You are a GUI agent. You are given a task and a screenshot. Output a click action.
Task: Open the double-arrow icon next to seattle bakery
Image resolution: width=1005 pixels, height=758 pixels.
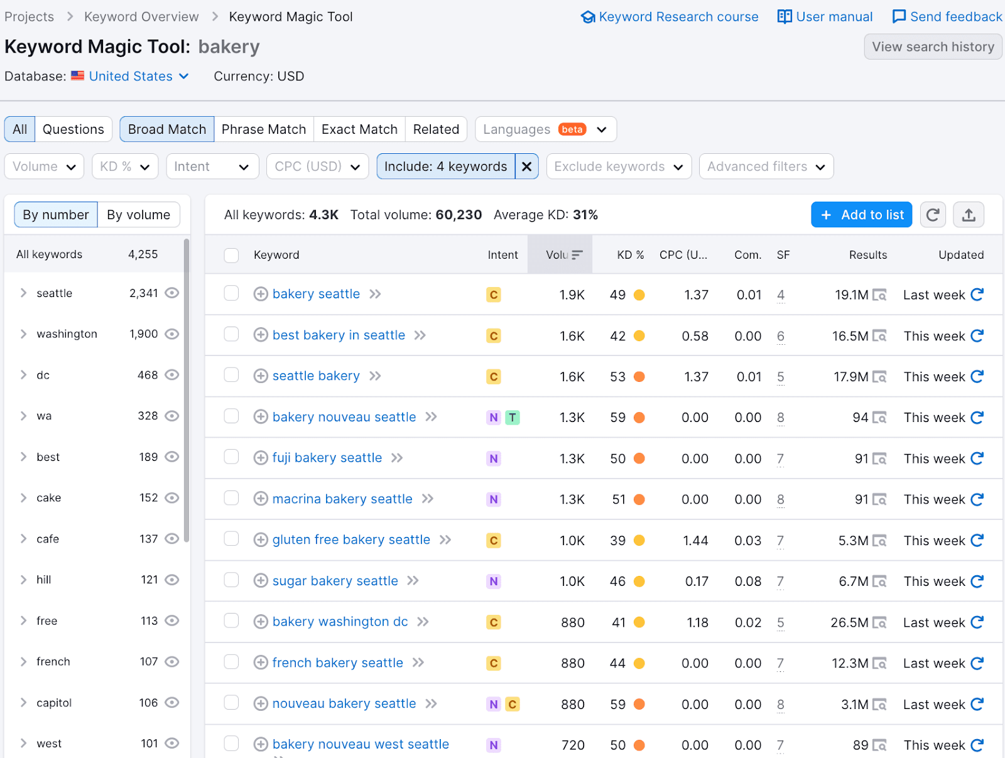pos(375,376)
